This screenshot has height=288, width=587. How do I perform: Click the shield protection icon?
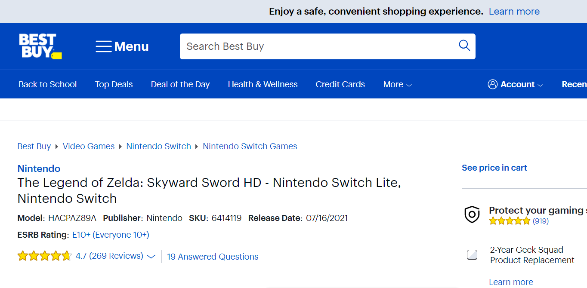472,214
